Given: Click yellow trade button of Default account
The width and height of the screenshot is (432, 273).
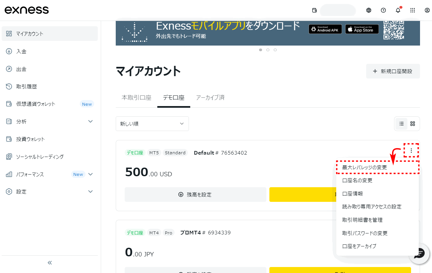Looking at the screenshot, I should 303,195.
